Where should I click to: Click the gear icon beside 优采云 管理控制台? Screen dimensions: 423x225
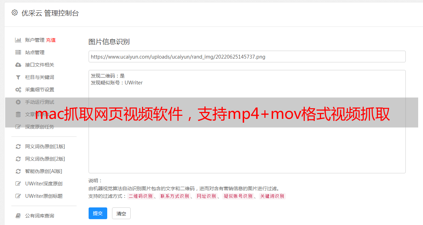click(14, 13)
